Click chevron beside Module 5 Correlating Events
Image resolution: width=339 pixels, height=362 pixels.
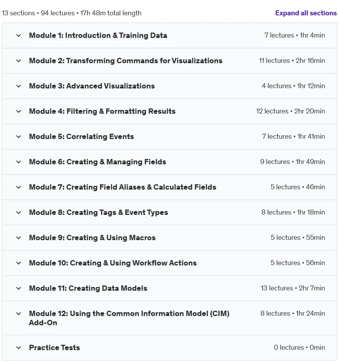pyautogui.click(x=18, y=137)
